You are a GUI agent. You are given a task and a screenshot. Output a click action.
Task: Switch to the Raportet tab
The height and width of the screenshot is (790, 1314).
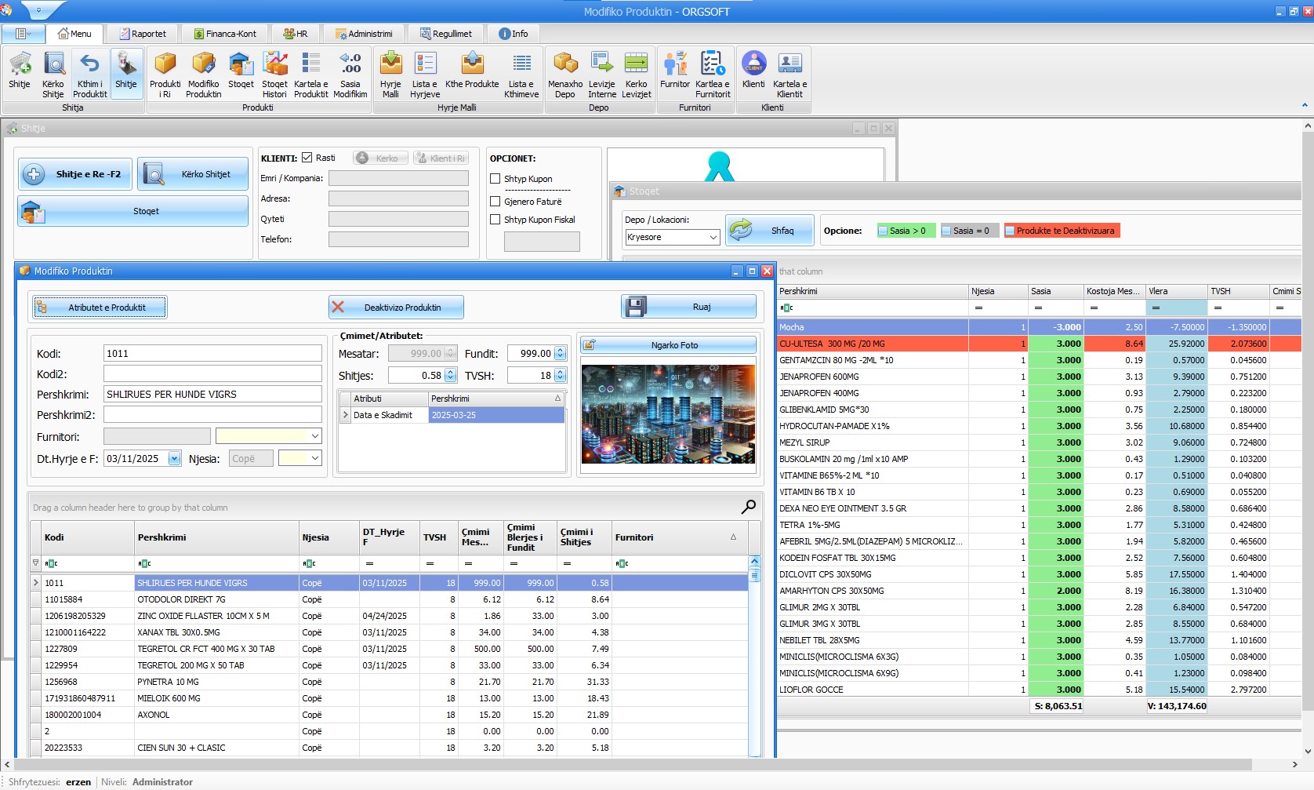coord(142,34)
